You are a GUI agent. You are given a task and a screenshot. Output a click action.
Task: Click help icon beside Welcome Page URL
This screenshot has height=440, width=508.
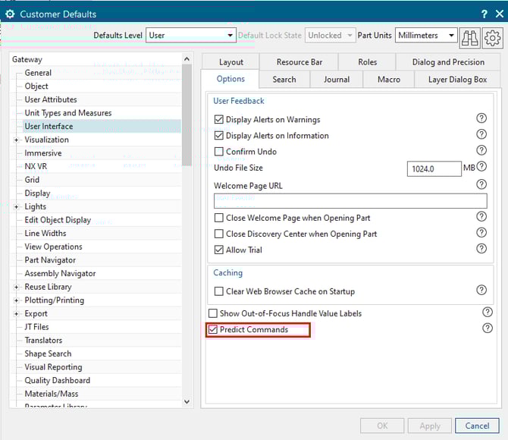pyautogui.click(x=481, y=184)
